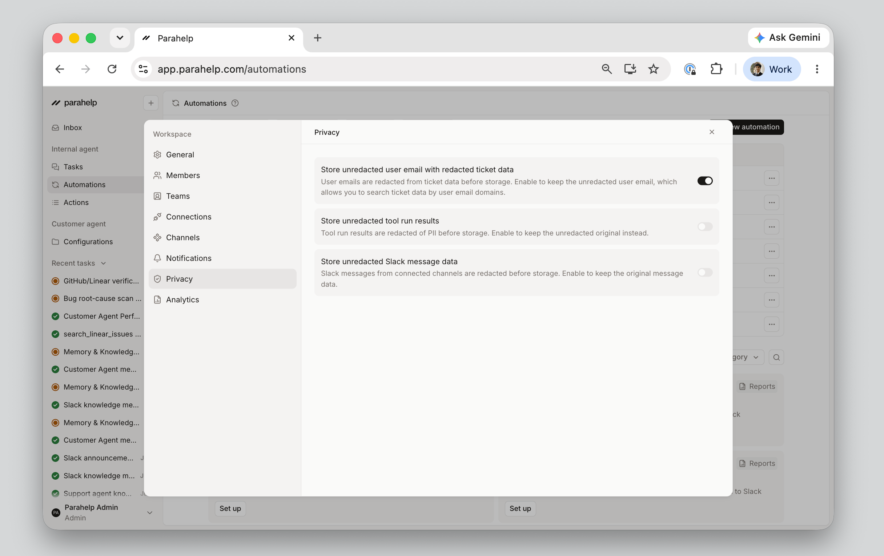Image resolution: width=884 pixels, height=556 pixels.
Task: Click the lower Reports tag
Action: click(x=757, y=464)
